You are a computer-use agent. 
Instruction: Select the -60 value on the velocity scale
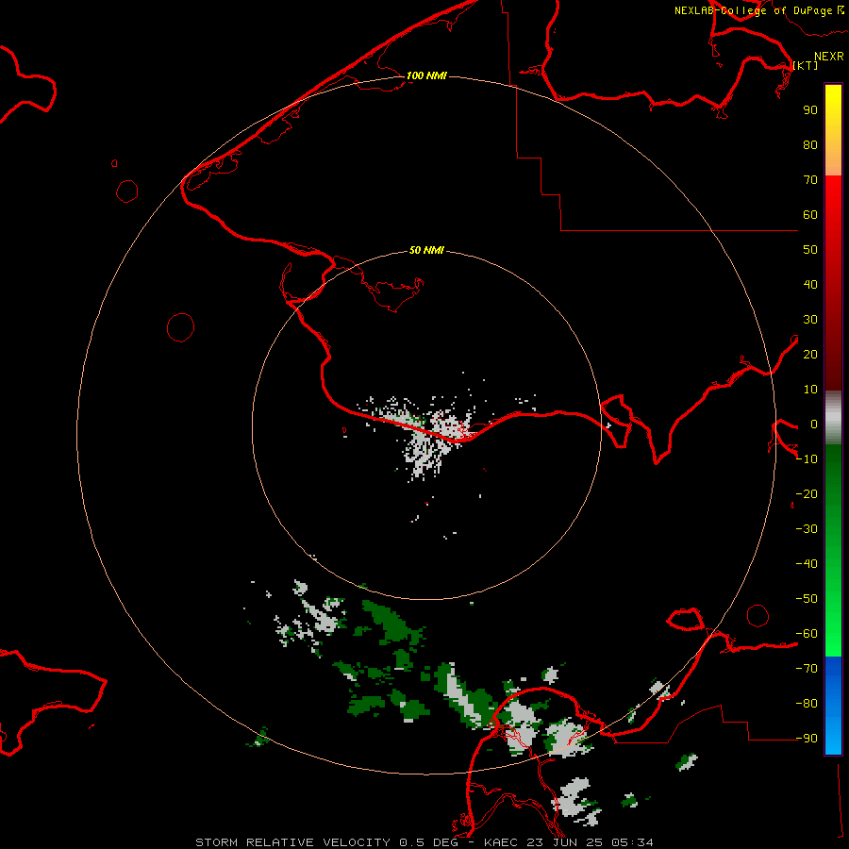click(807, 634)
